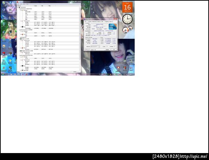
Task: Collapse the Intel Core i7 node in HWMonitor
Action: (20, 39)
